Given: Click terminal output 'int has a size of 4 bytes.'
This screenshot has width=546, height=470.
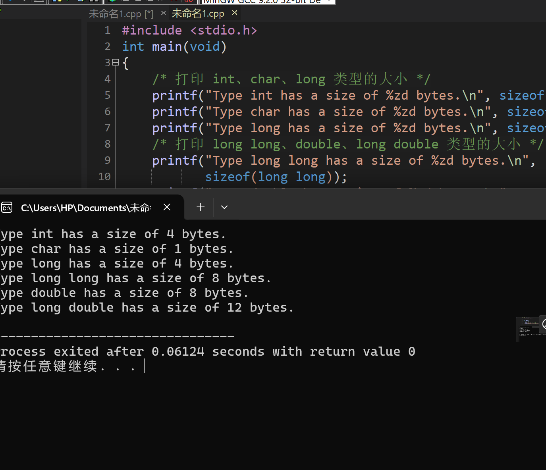Looking at the screenshot, I should click(x=128, y=234).
